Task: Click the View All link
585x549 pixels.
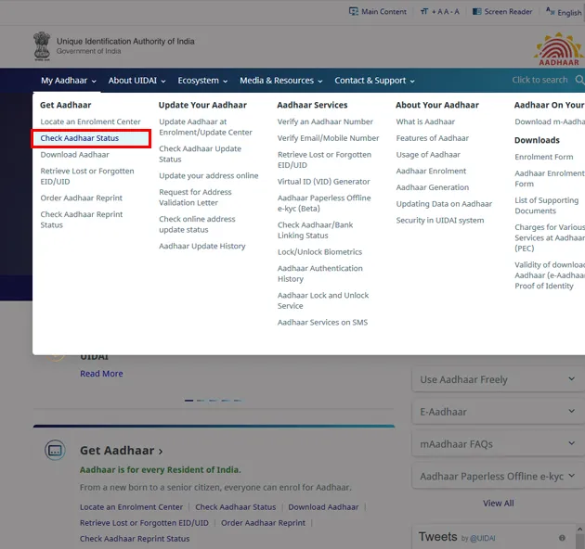Action: pos(498,504)
